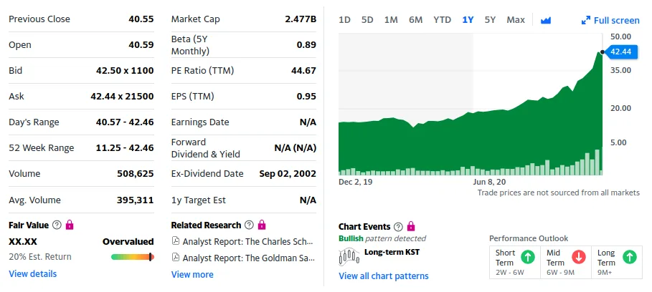
Task: Click the Forward Dividend & Yield label
Action: coord(205,148)
